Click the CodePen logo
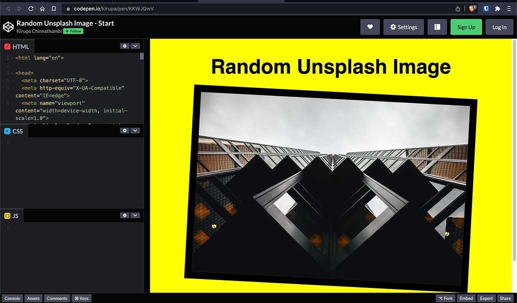The image size is (517, 303). pyautogui.click(x=8, y=26)
